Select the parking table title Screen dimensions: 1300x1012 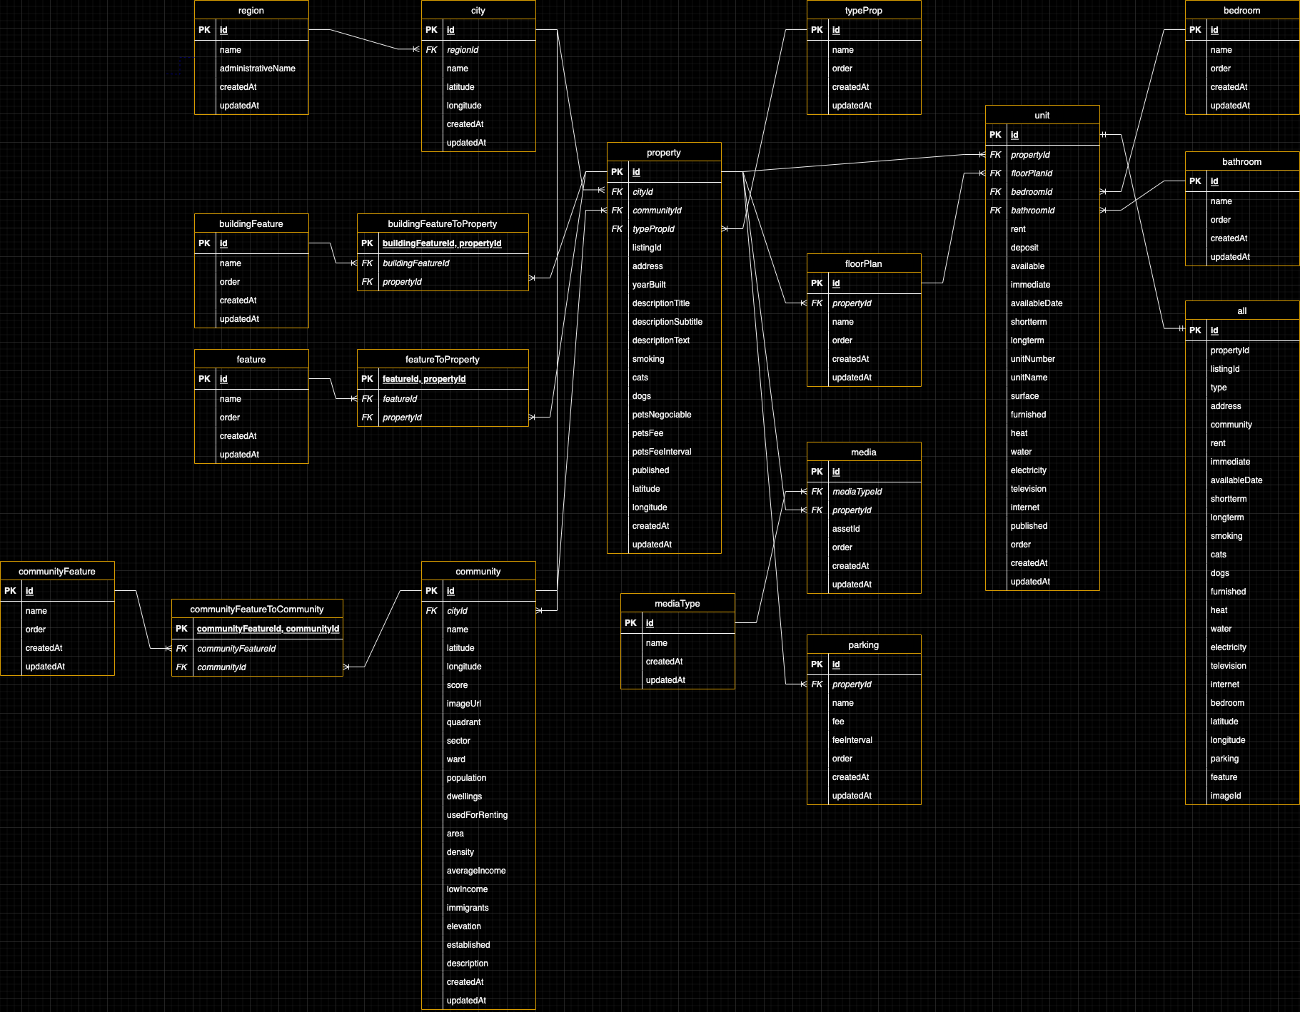click(x=864, y=644)
